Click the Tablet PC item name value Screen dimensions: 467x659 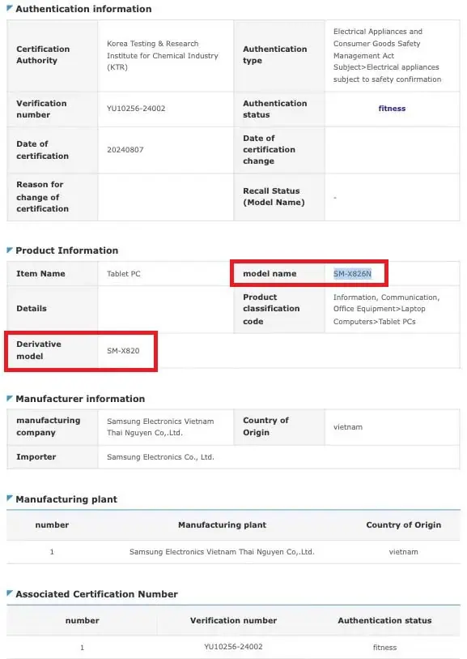coord(123,274)
